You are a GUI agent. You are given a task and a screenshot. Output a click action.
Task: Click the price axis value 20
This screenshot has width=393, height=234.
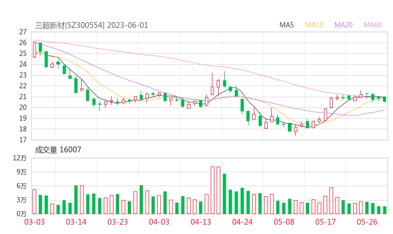pyautogui.click(x=23, y=107)
